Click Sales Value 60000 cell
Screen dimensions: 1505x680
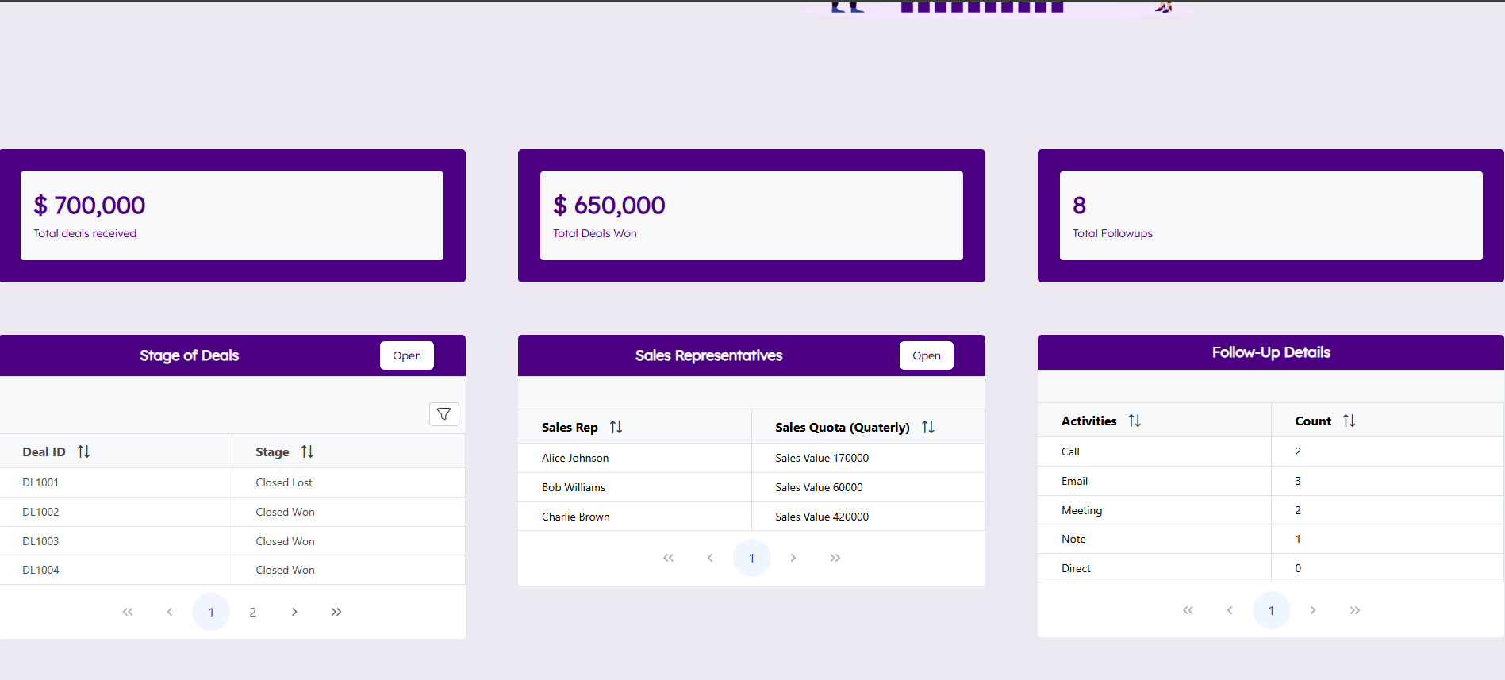(868, 487)
